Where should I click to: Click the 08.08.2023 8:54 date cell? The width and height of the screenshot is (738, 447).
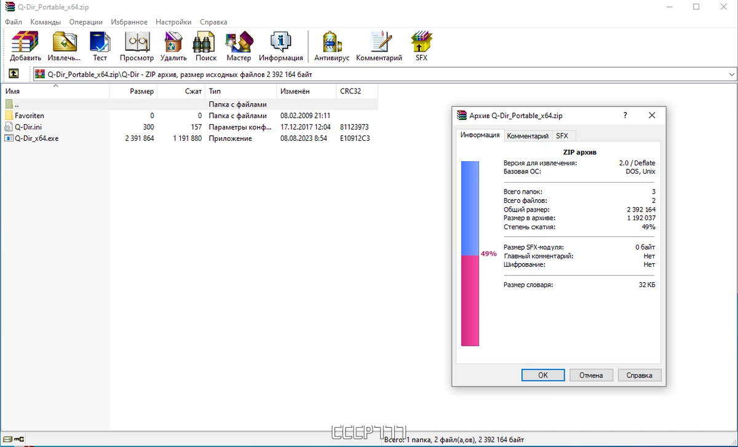click(304, 138)
